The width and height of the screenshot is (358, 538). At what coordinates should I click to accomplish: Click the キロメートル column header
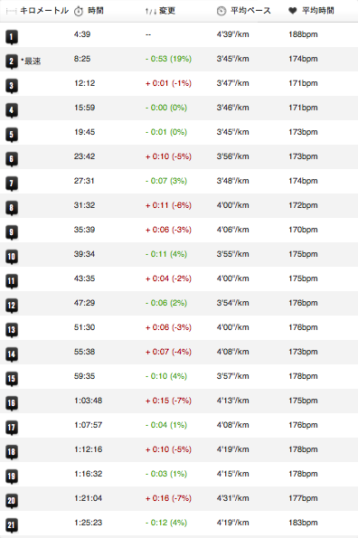point(44,11)
